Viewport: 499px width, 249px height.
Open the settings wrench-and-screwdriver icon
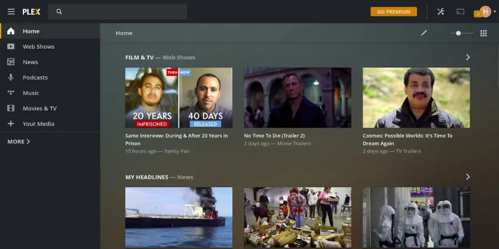click(x=441, y=12)
